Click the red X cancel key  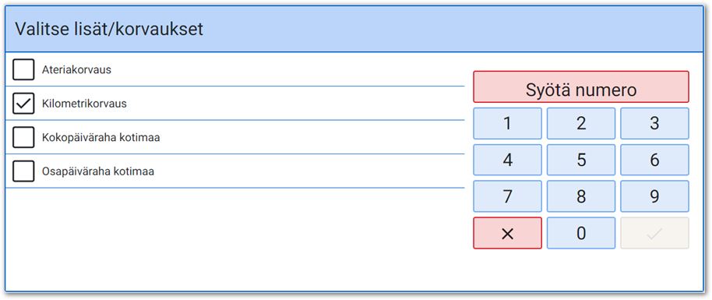pyautogui.click(x=507, y=233)
